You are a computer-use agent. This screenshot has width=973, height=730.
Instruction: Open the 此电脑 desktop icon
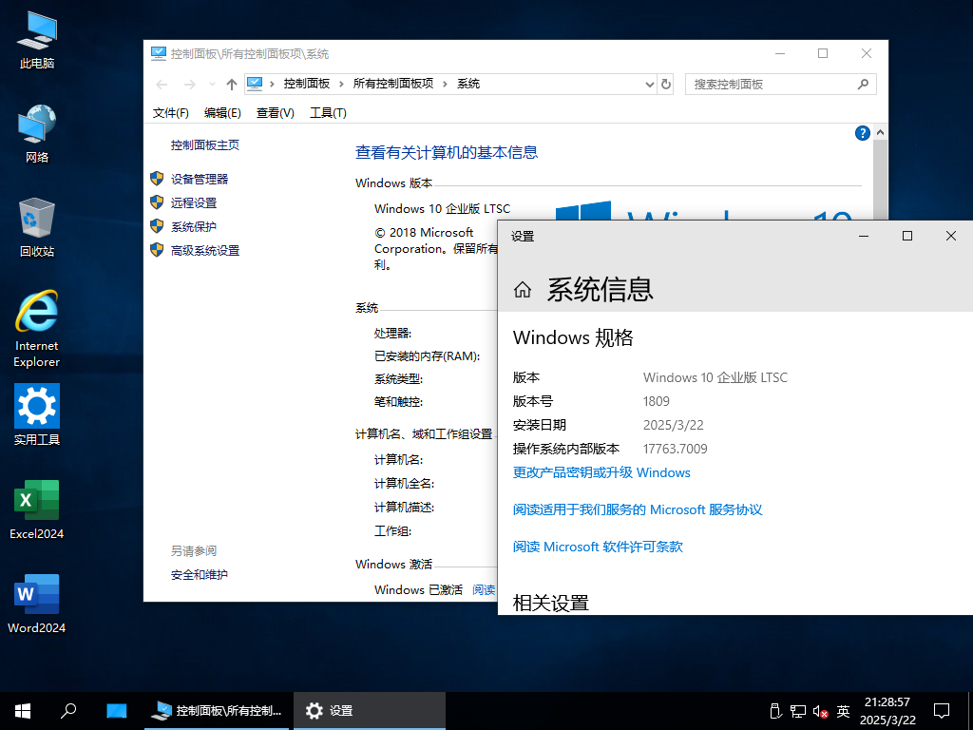click(x=37, y=40)
